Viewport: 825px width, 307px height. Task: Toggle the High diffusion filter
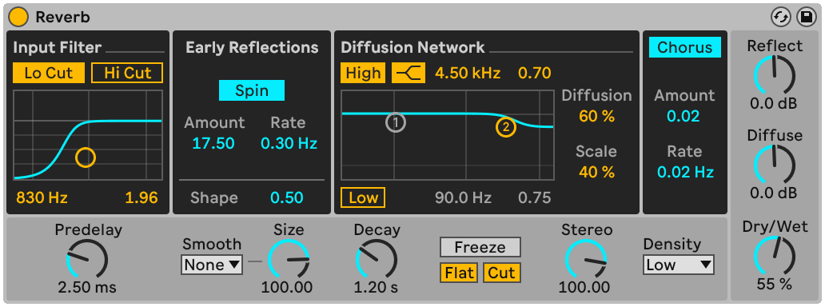(x=363, y=73)
